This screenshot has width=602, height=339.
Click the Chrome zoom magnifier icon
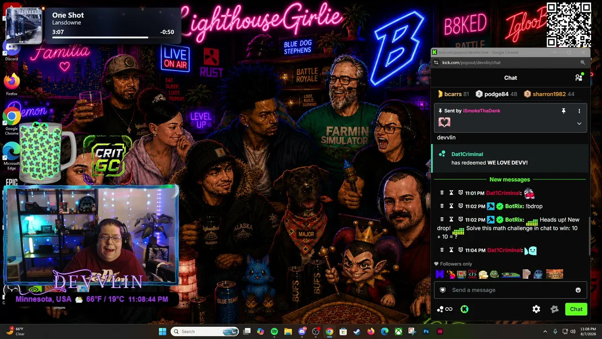(583, 62)
